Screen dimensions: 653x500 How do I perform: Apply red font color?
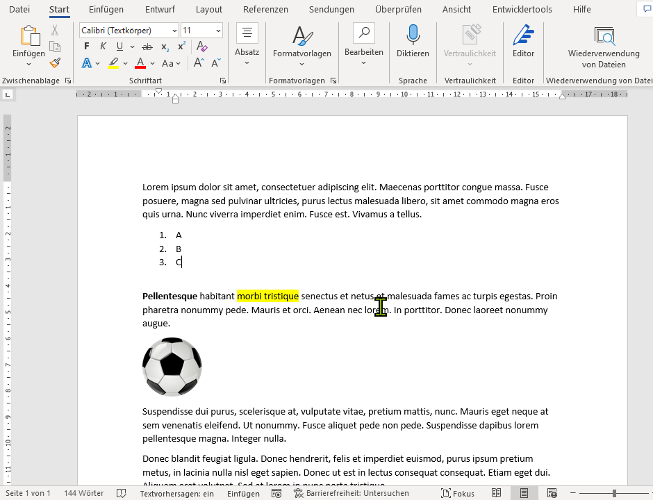pyautogui.click(x=140, y=63)
